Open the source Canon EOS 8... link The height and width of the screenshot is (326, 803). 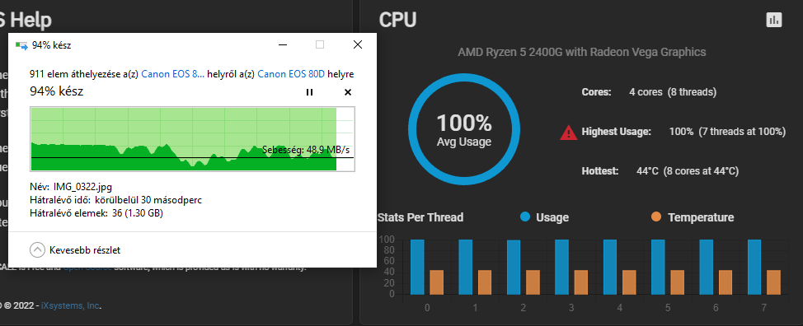[x=172, y=74]
